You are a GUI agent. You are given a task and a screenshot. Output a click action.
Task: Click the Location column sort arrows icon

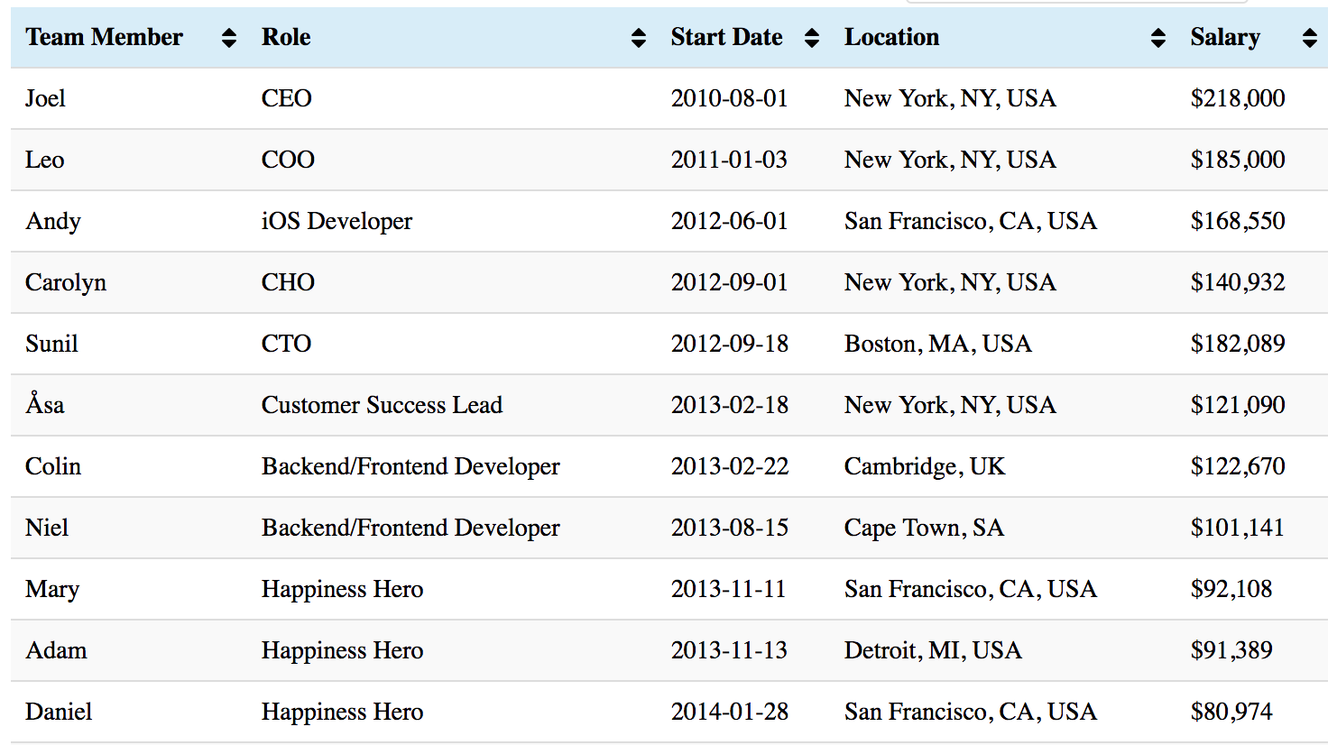tap(1158, 37)
